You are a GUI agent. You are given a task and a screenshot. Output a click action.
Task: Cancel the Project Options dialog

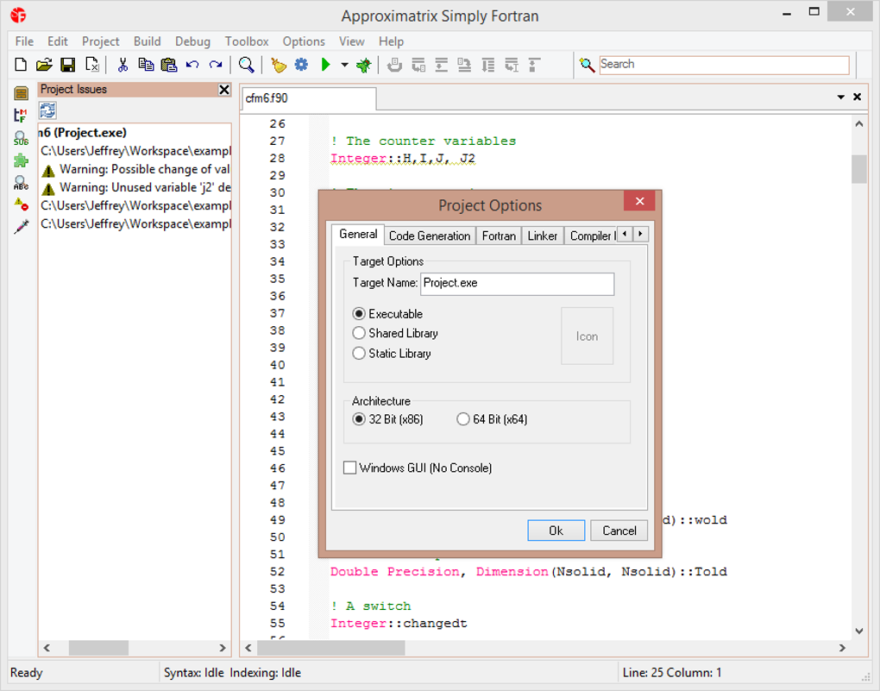619,531
